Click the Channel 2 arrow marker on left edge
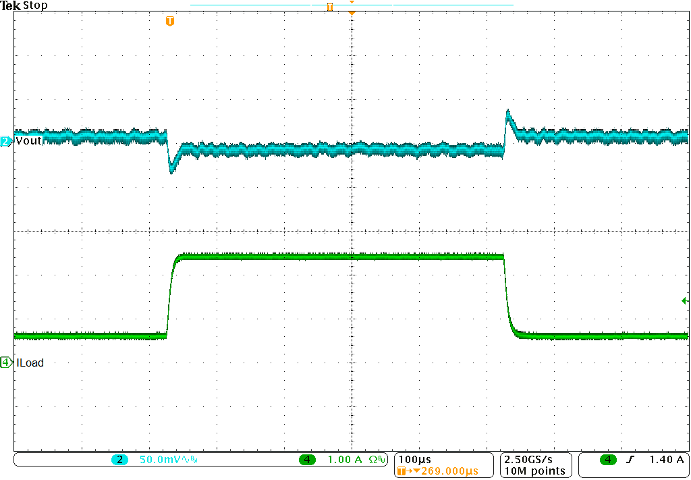Screen dimensions: 691x480 [5, 140]
